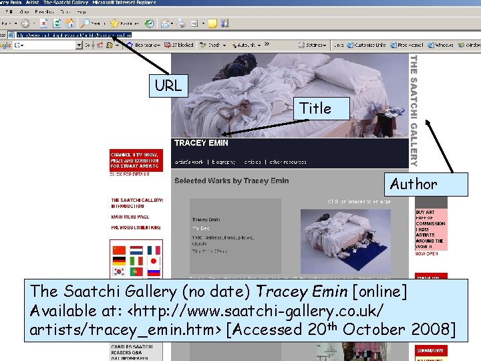
Task: Open the History clock icon
Action: 150,23
